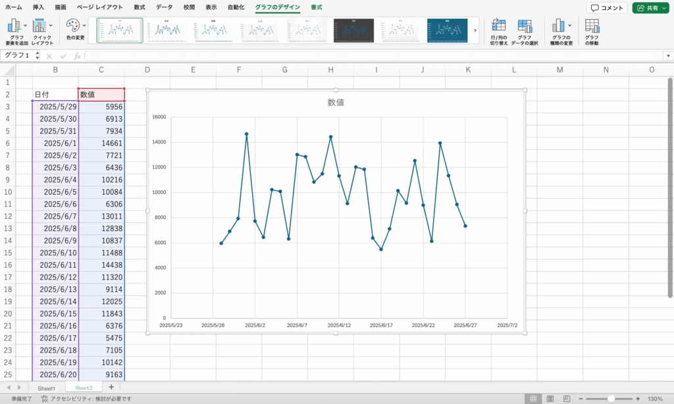This screenshot has width=674, height=404.
Task: Click the Move Chart (グラフの移動) icon
Action: (x=592, y=26)
